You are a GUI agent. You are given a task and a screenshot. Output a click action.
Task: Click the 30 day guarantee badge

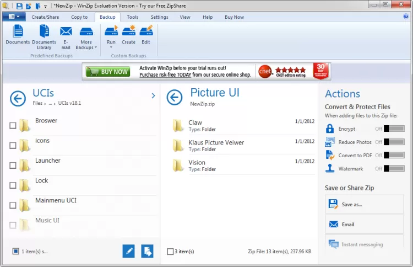click(320, 71)
